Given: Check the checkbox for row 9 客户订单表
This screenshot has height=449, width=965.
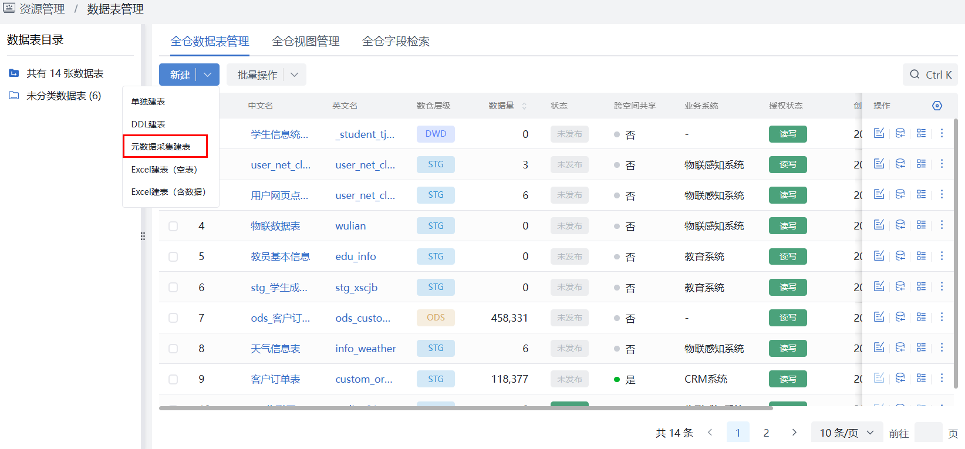Looking at the screenshot, I should 173,379.
